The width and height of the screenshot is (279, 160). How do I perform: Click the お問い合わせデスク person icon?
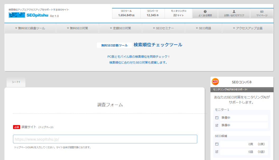click(234, 12)
